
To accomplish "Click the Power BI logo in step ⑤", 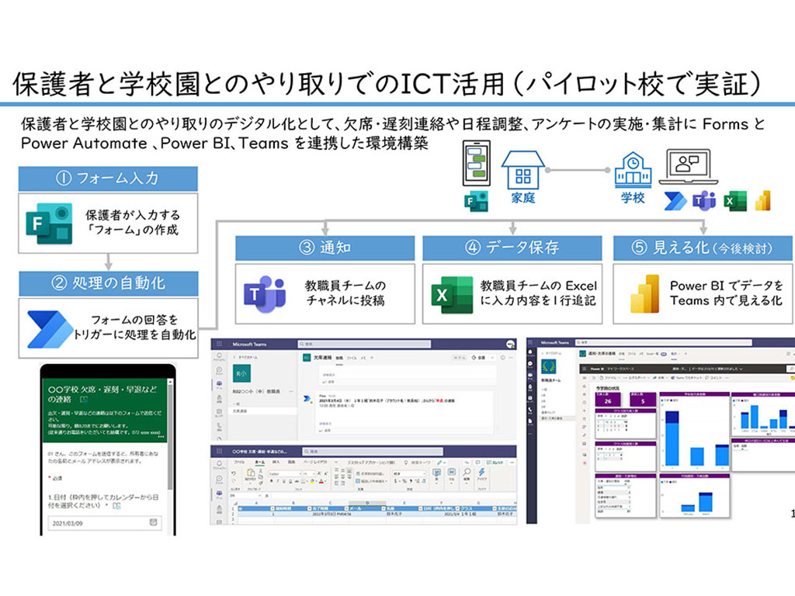I will (x=645, y=293).
